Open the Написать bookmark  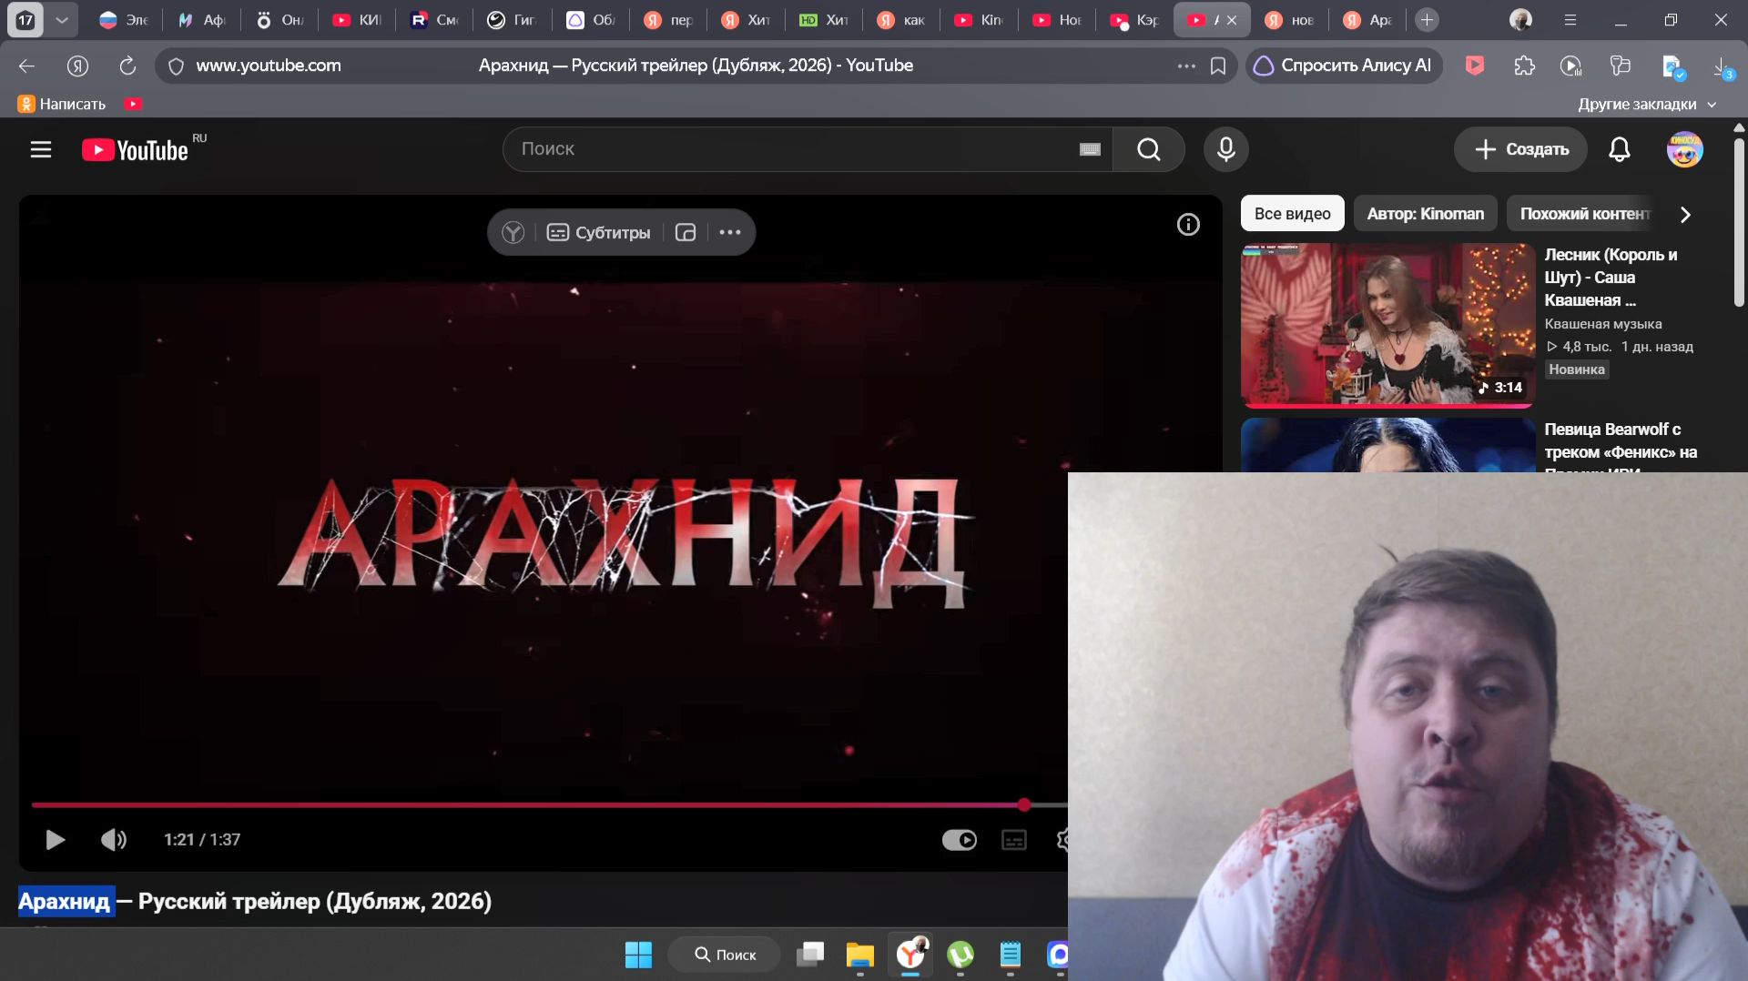(62, 104)
